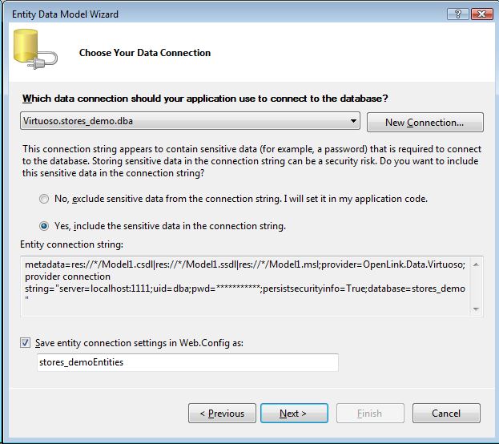Image resolution: width=499 pixels, height=444 pixels.
Task: Select the No, exclude sensitive data option
Action: tap(44, 199)
